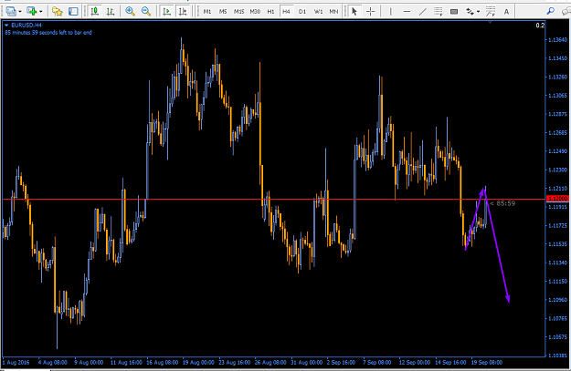
Task: Select the stacked parallel lines drawing tool
Action: 439,12
